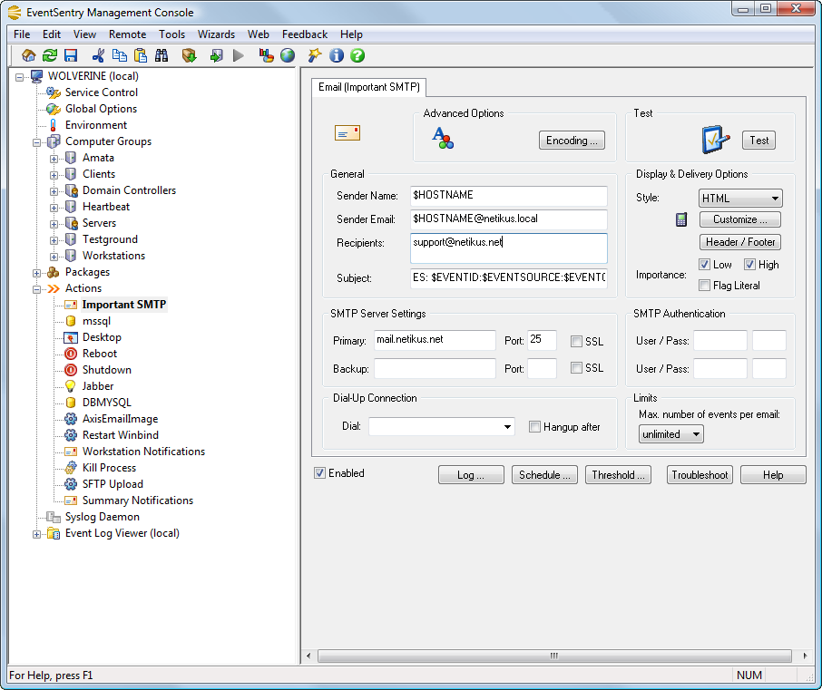This screenshot has height=690, width=822.
Task: Click the horizontal scrollbar right arrow
Action: pos(805,656)
